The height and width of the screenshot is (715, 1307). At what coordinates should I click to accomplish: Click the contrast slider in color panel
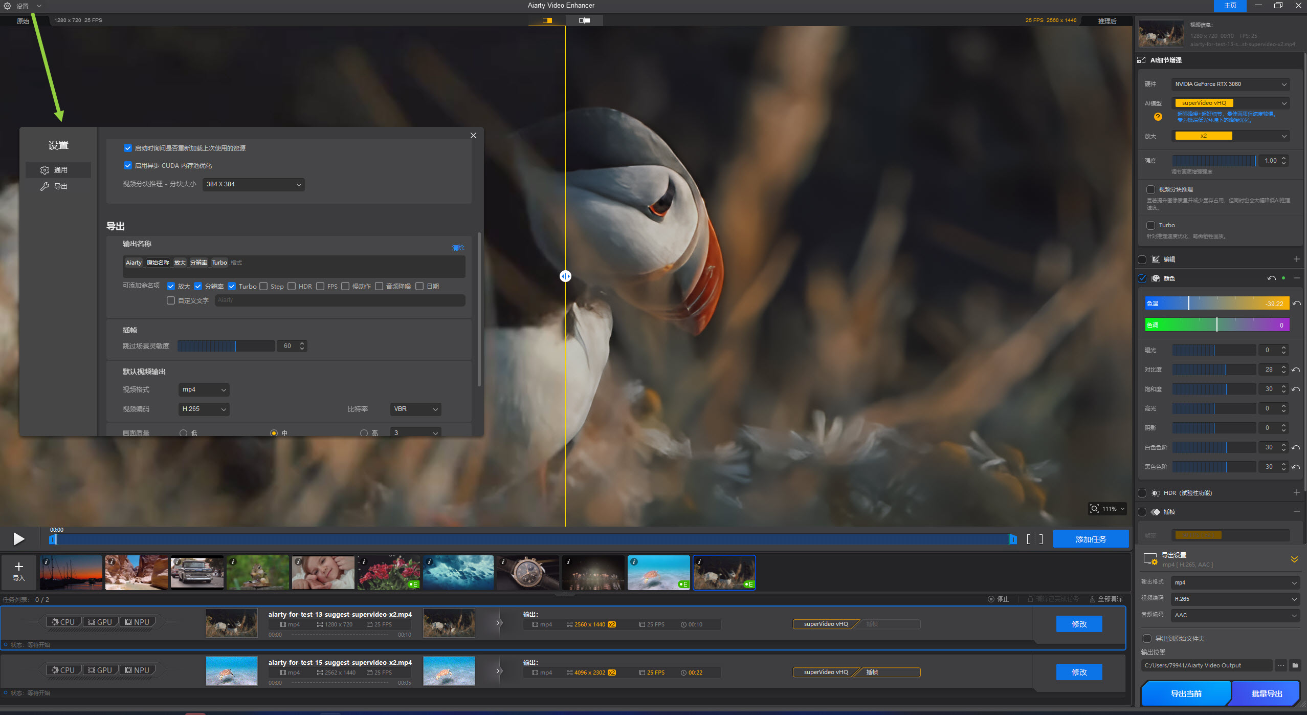tap(1213, 370)
